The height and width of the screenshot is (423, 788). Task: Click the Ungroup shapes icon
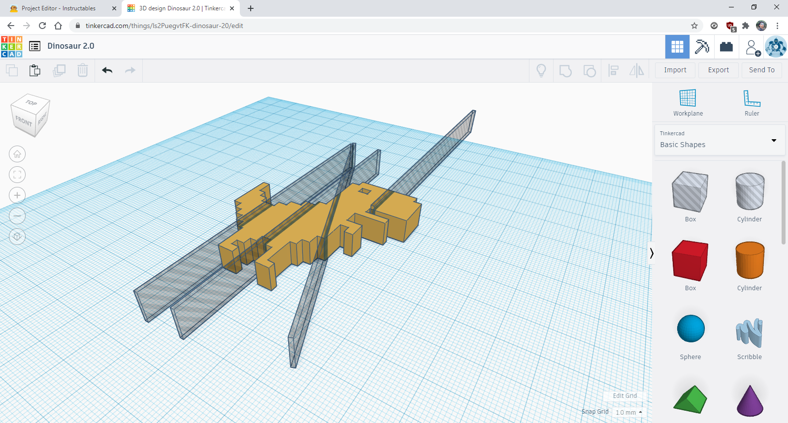[590, 71]
